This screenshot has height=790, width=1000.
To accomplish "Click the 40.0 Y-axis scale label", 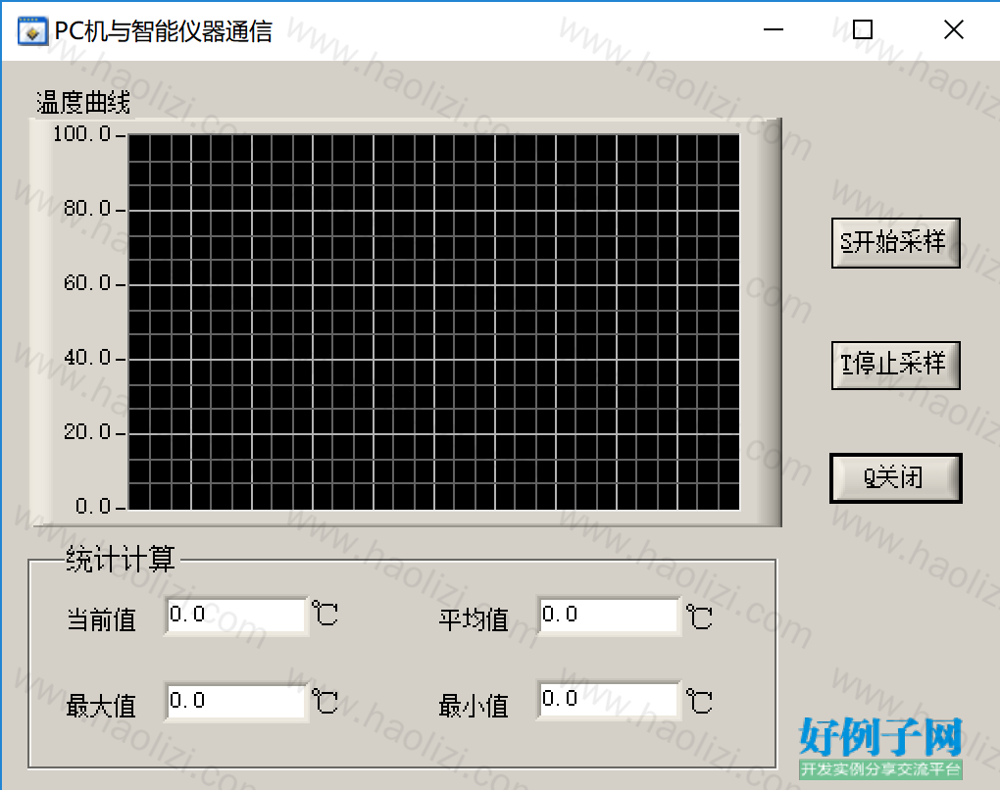I will tap(86, 358).
